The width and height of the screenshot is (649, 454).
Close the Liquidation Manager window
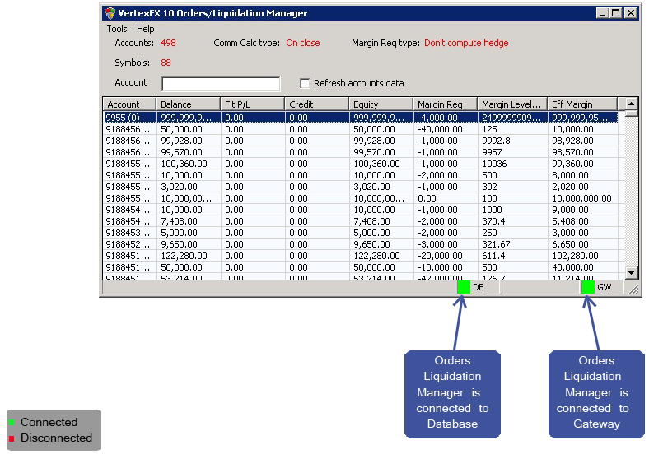click(x=631, y=13)
